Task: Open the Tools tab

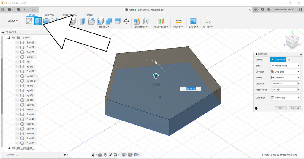Action: tap(89, 15)
